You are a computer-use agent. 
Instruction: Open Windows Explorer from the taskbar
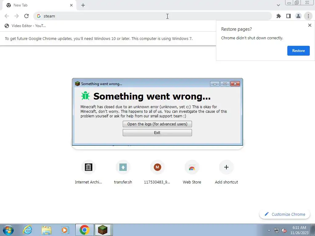46,230
